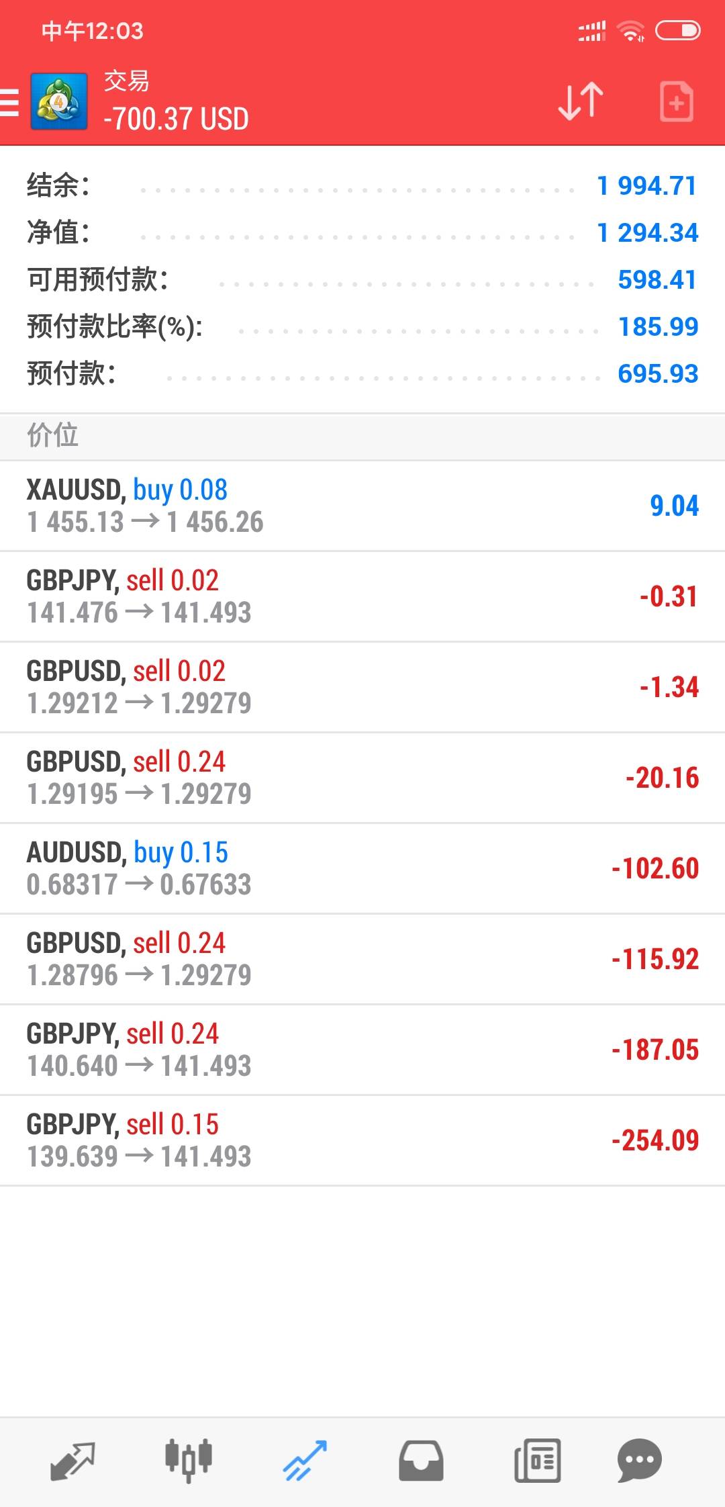Create a new order with plus document icon
The image size is (725, 1507).
point(676,101)
